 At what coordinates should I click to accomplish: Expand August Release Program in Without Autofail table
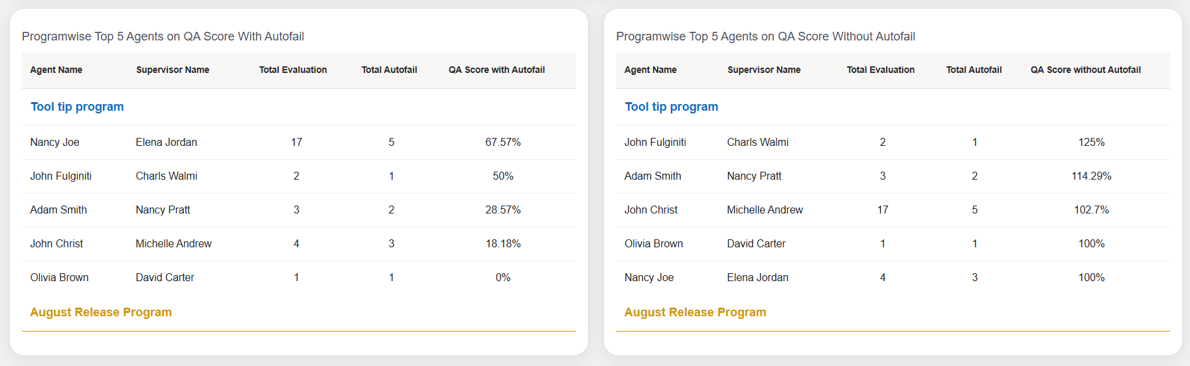(x=695, y=312)
